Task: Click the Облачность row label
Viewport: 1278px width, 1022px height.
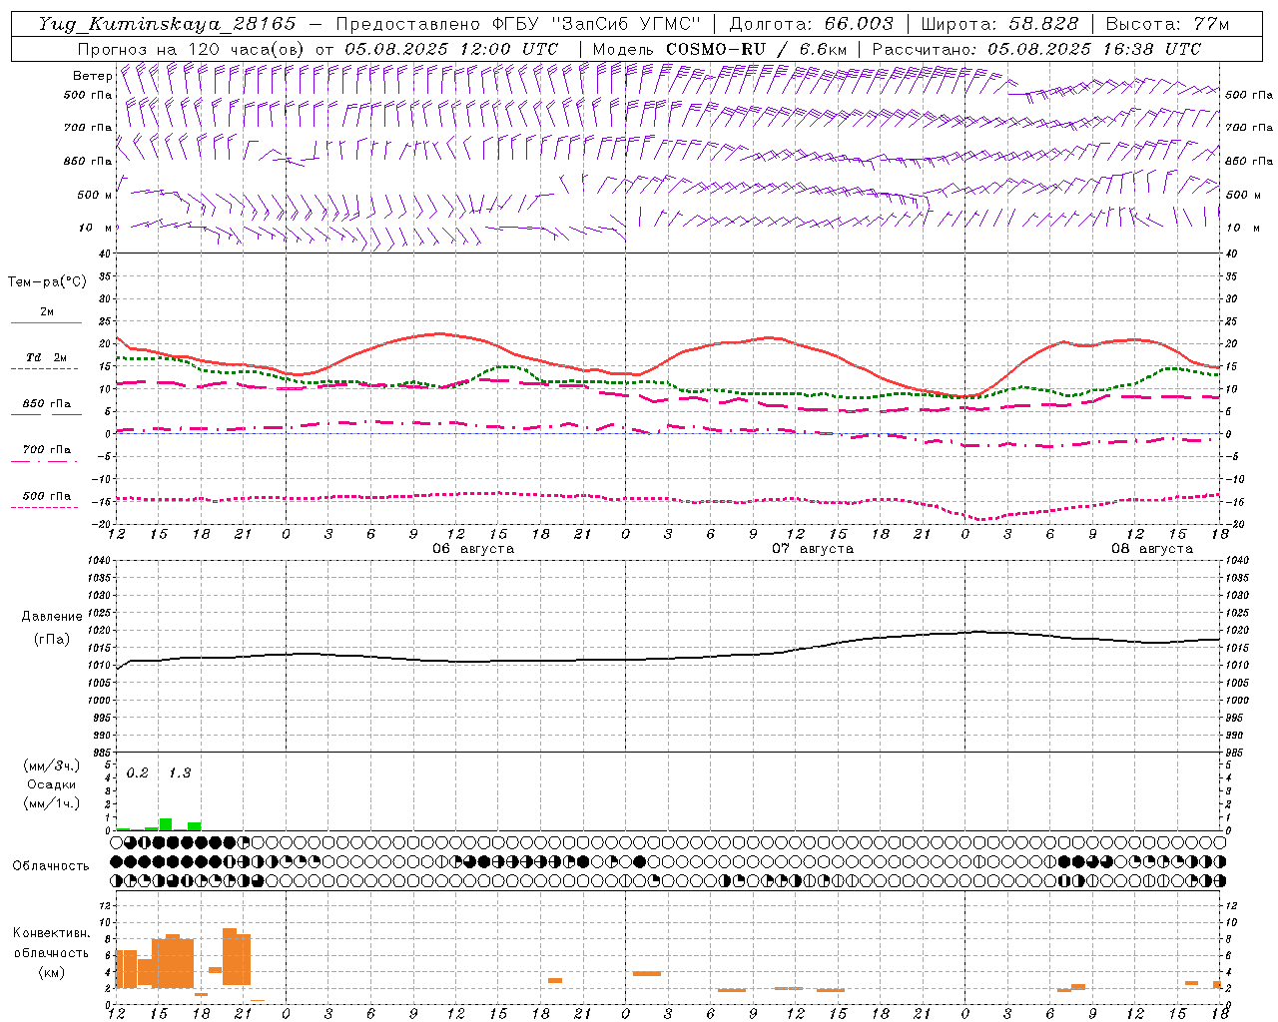Action: [51, 866]
